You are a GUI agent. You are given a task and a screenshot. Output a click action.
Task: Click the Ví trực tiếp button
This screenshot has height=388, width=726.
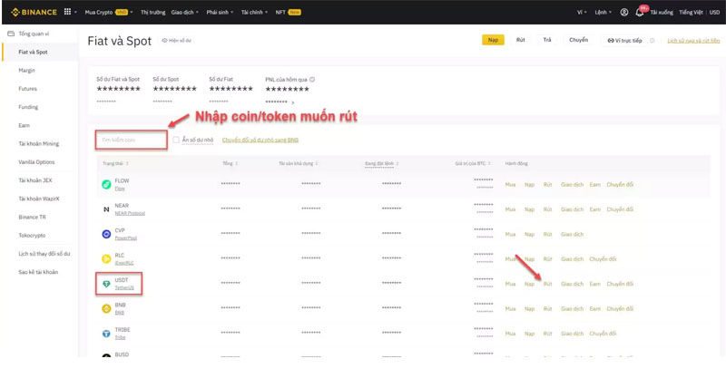point(624,41)
